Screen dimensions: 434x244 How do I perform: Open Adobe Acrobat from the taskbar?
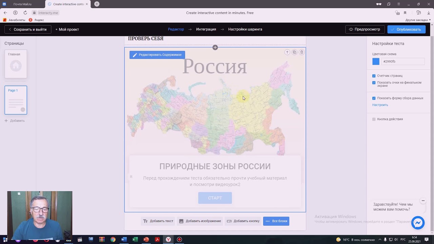pos(157,240)
